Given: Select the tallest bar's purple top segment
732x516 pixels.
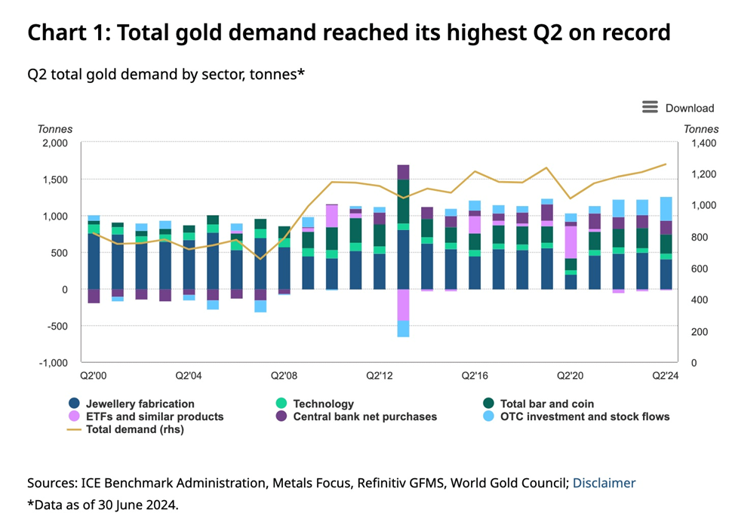Looking at the screenshot, I should [403, 172].
